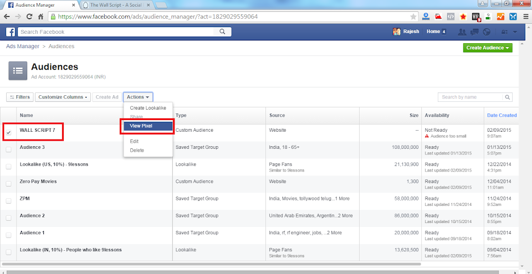Select View Pixel menu item
532x274 pixels.
147,126
